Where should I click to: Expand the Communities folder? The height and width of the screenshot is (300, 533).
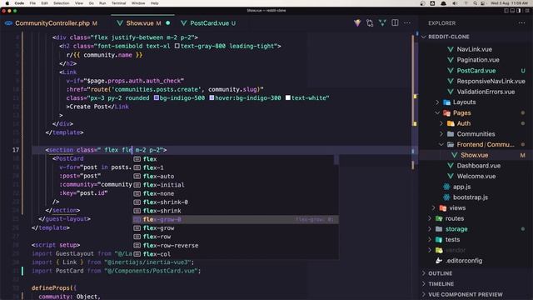pos(441,134)
